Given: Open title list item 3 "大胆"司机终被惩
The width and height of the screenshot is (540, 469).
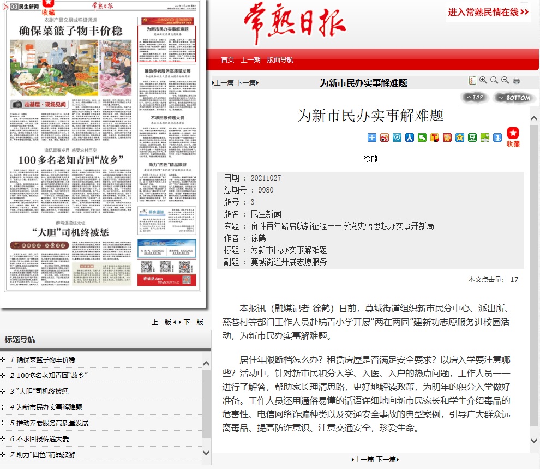Looking at the screenshot, I should click(43, 392).
